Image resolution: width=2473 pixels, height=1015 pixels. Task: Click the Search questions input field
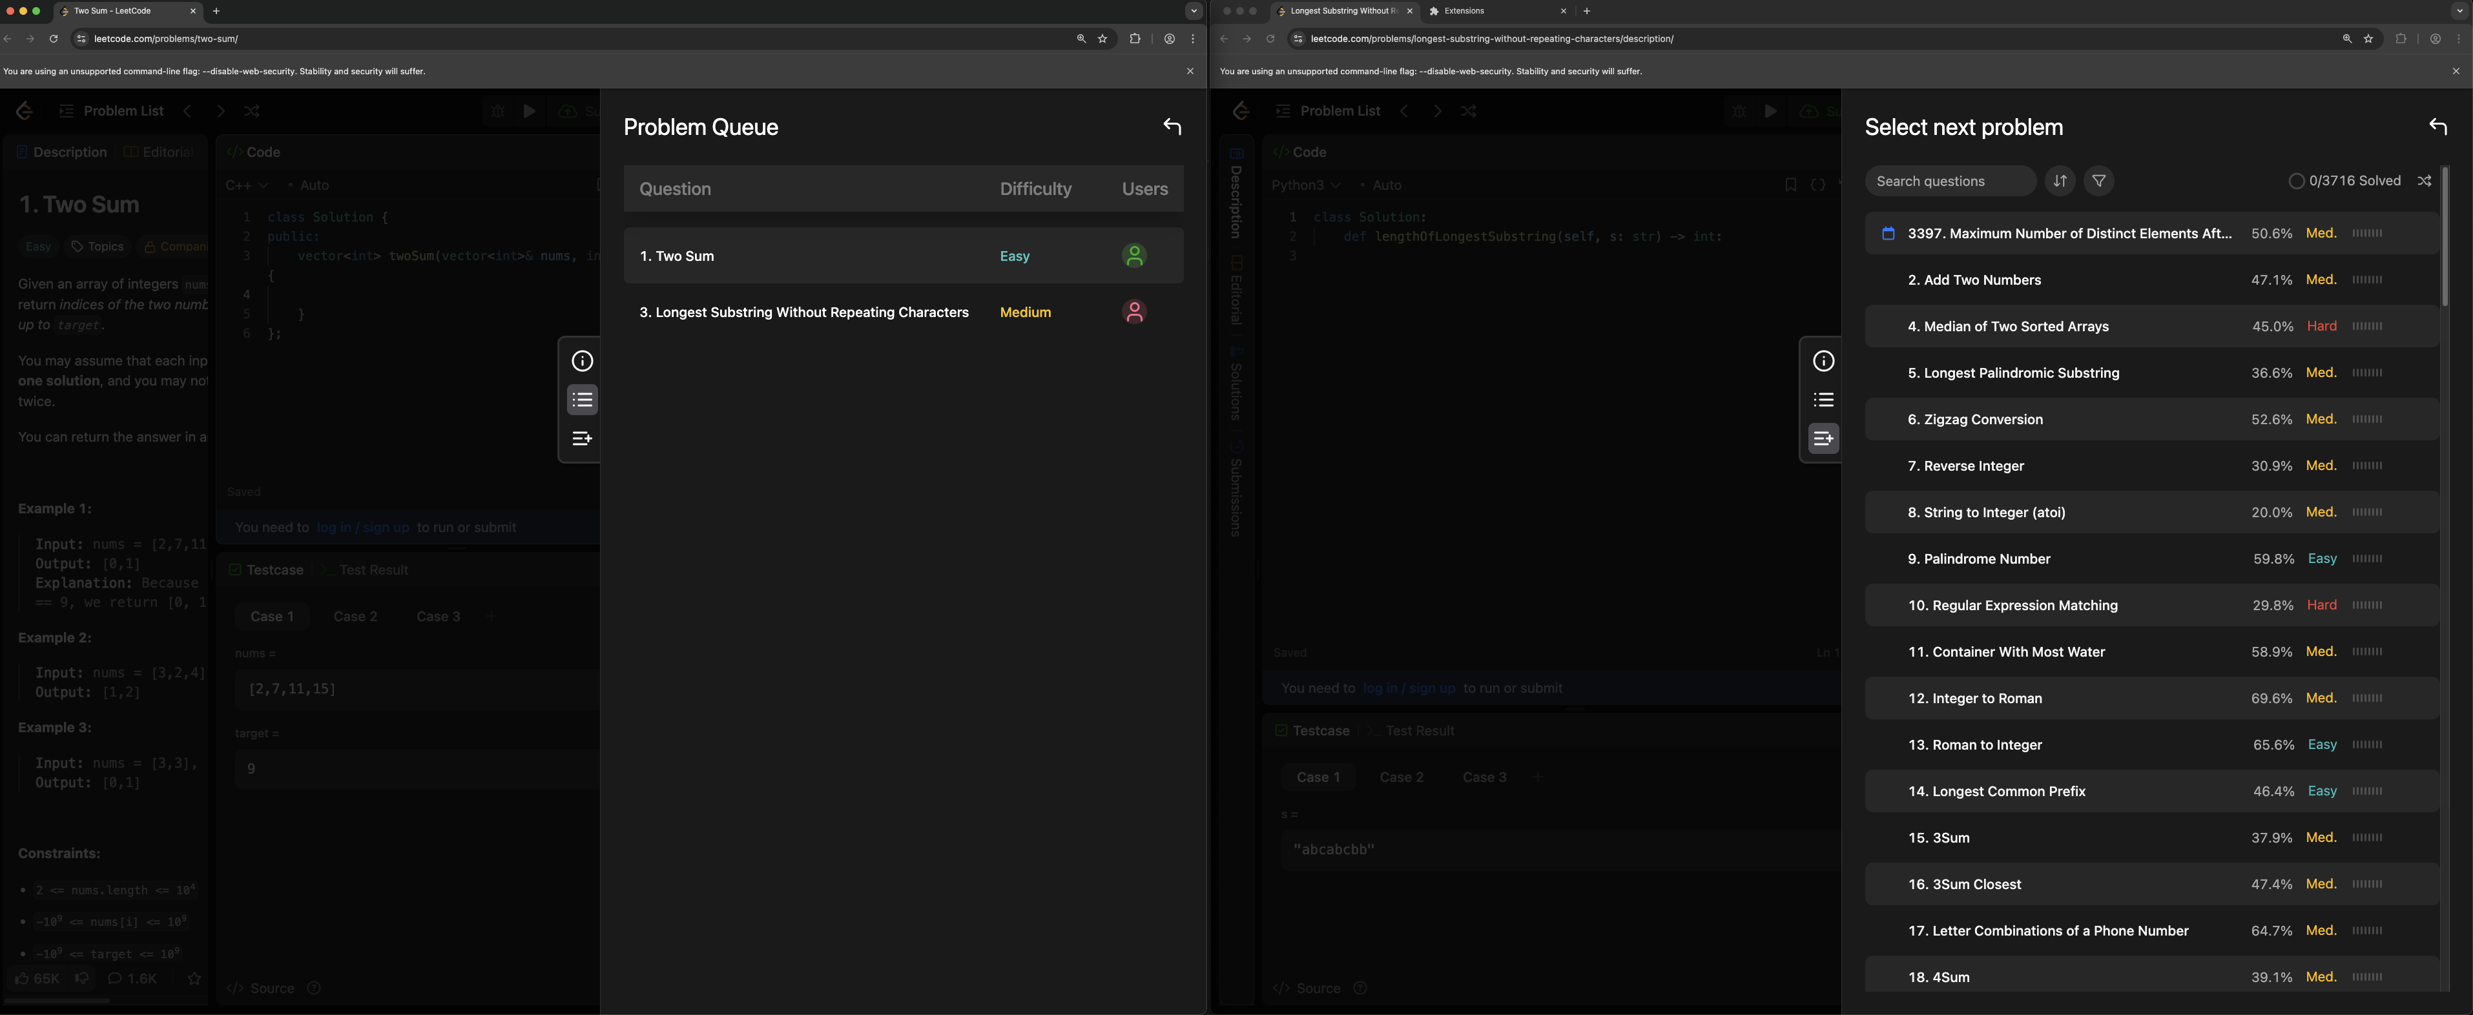pyautogui.click(x=1949, y=181)
